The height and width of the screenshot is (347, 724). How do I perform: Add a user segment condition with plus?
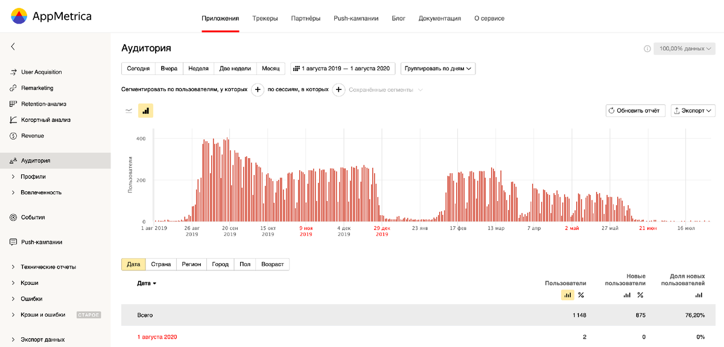click(x=258, y=90)
